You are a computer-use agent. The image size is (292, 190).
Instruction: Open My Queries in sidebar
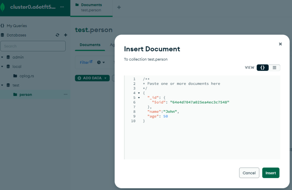(x=16, y=26)
